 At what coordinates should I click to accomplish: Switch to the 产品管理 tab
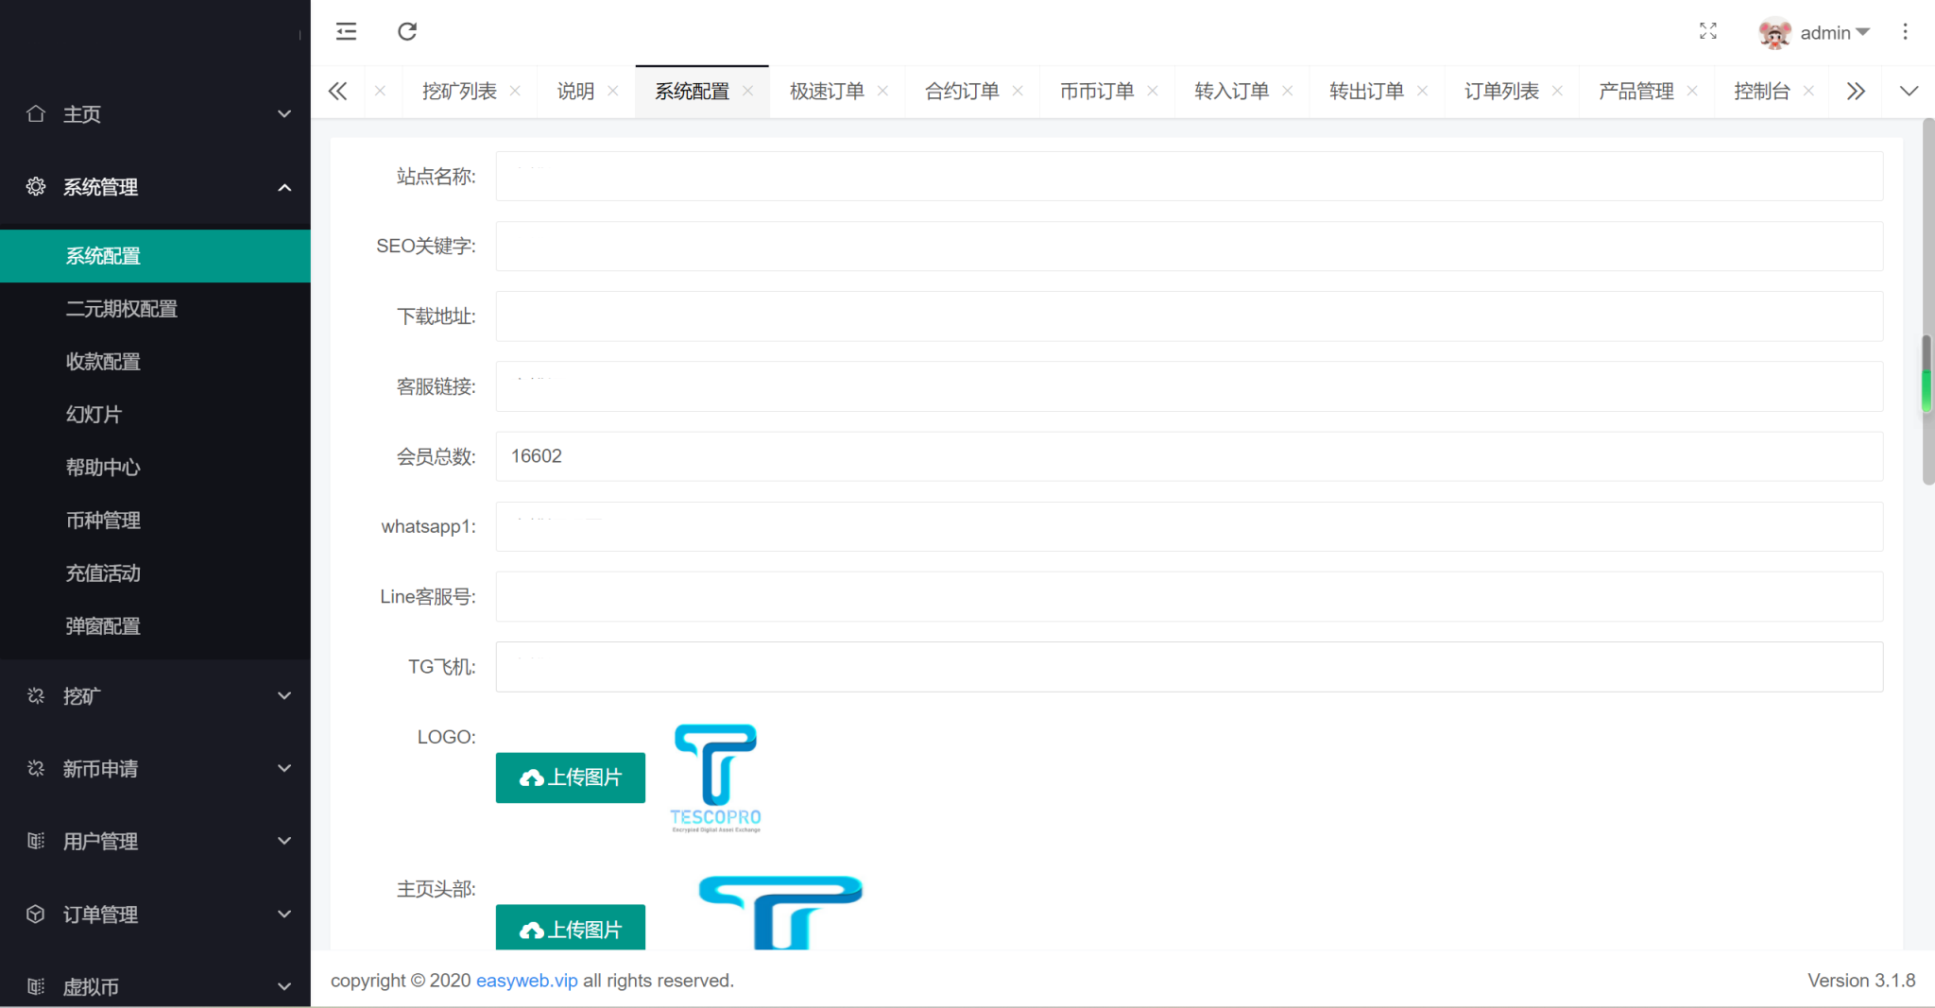[x=1635, y=92]
